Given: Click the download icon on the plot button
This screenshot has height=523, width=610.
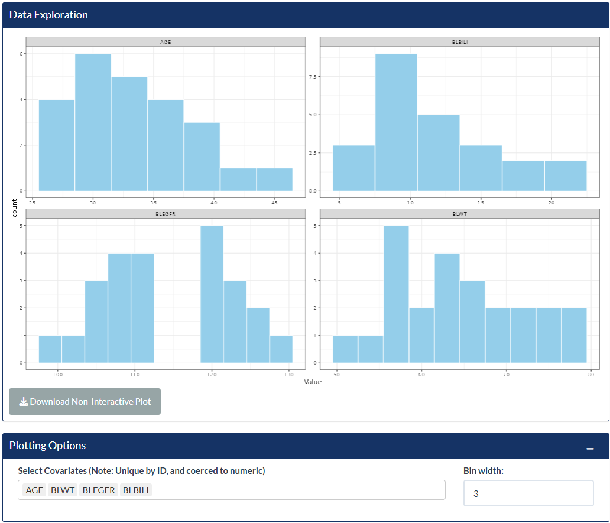Looking at the screenshot, I should [x=24, y=402].
